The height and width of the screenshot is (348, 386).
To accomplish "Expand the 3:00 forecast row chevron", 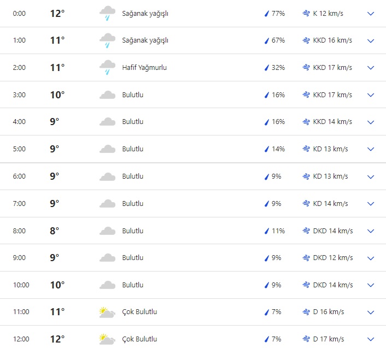I will click(x=371, y=95).
